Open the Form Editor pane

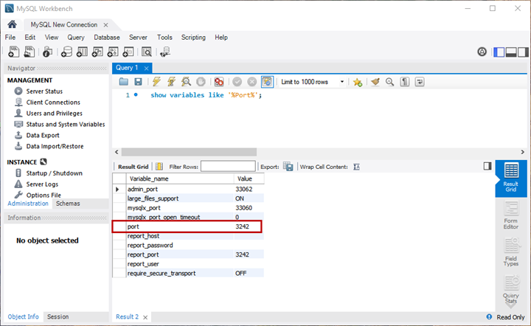tap(510, 215)
